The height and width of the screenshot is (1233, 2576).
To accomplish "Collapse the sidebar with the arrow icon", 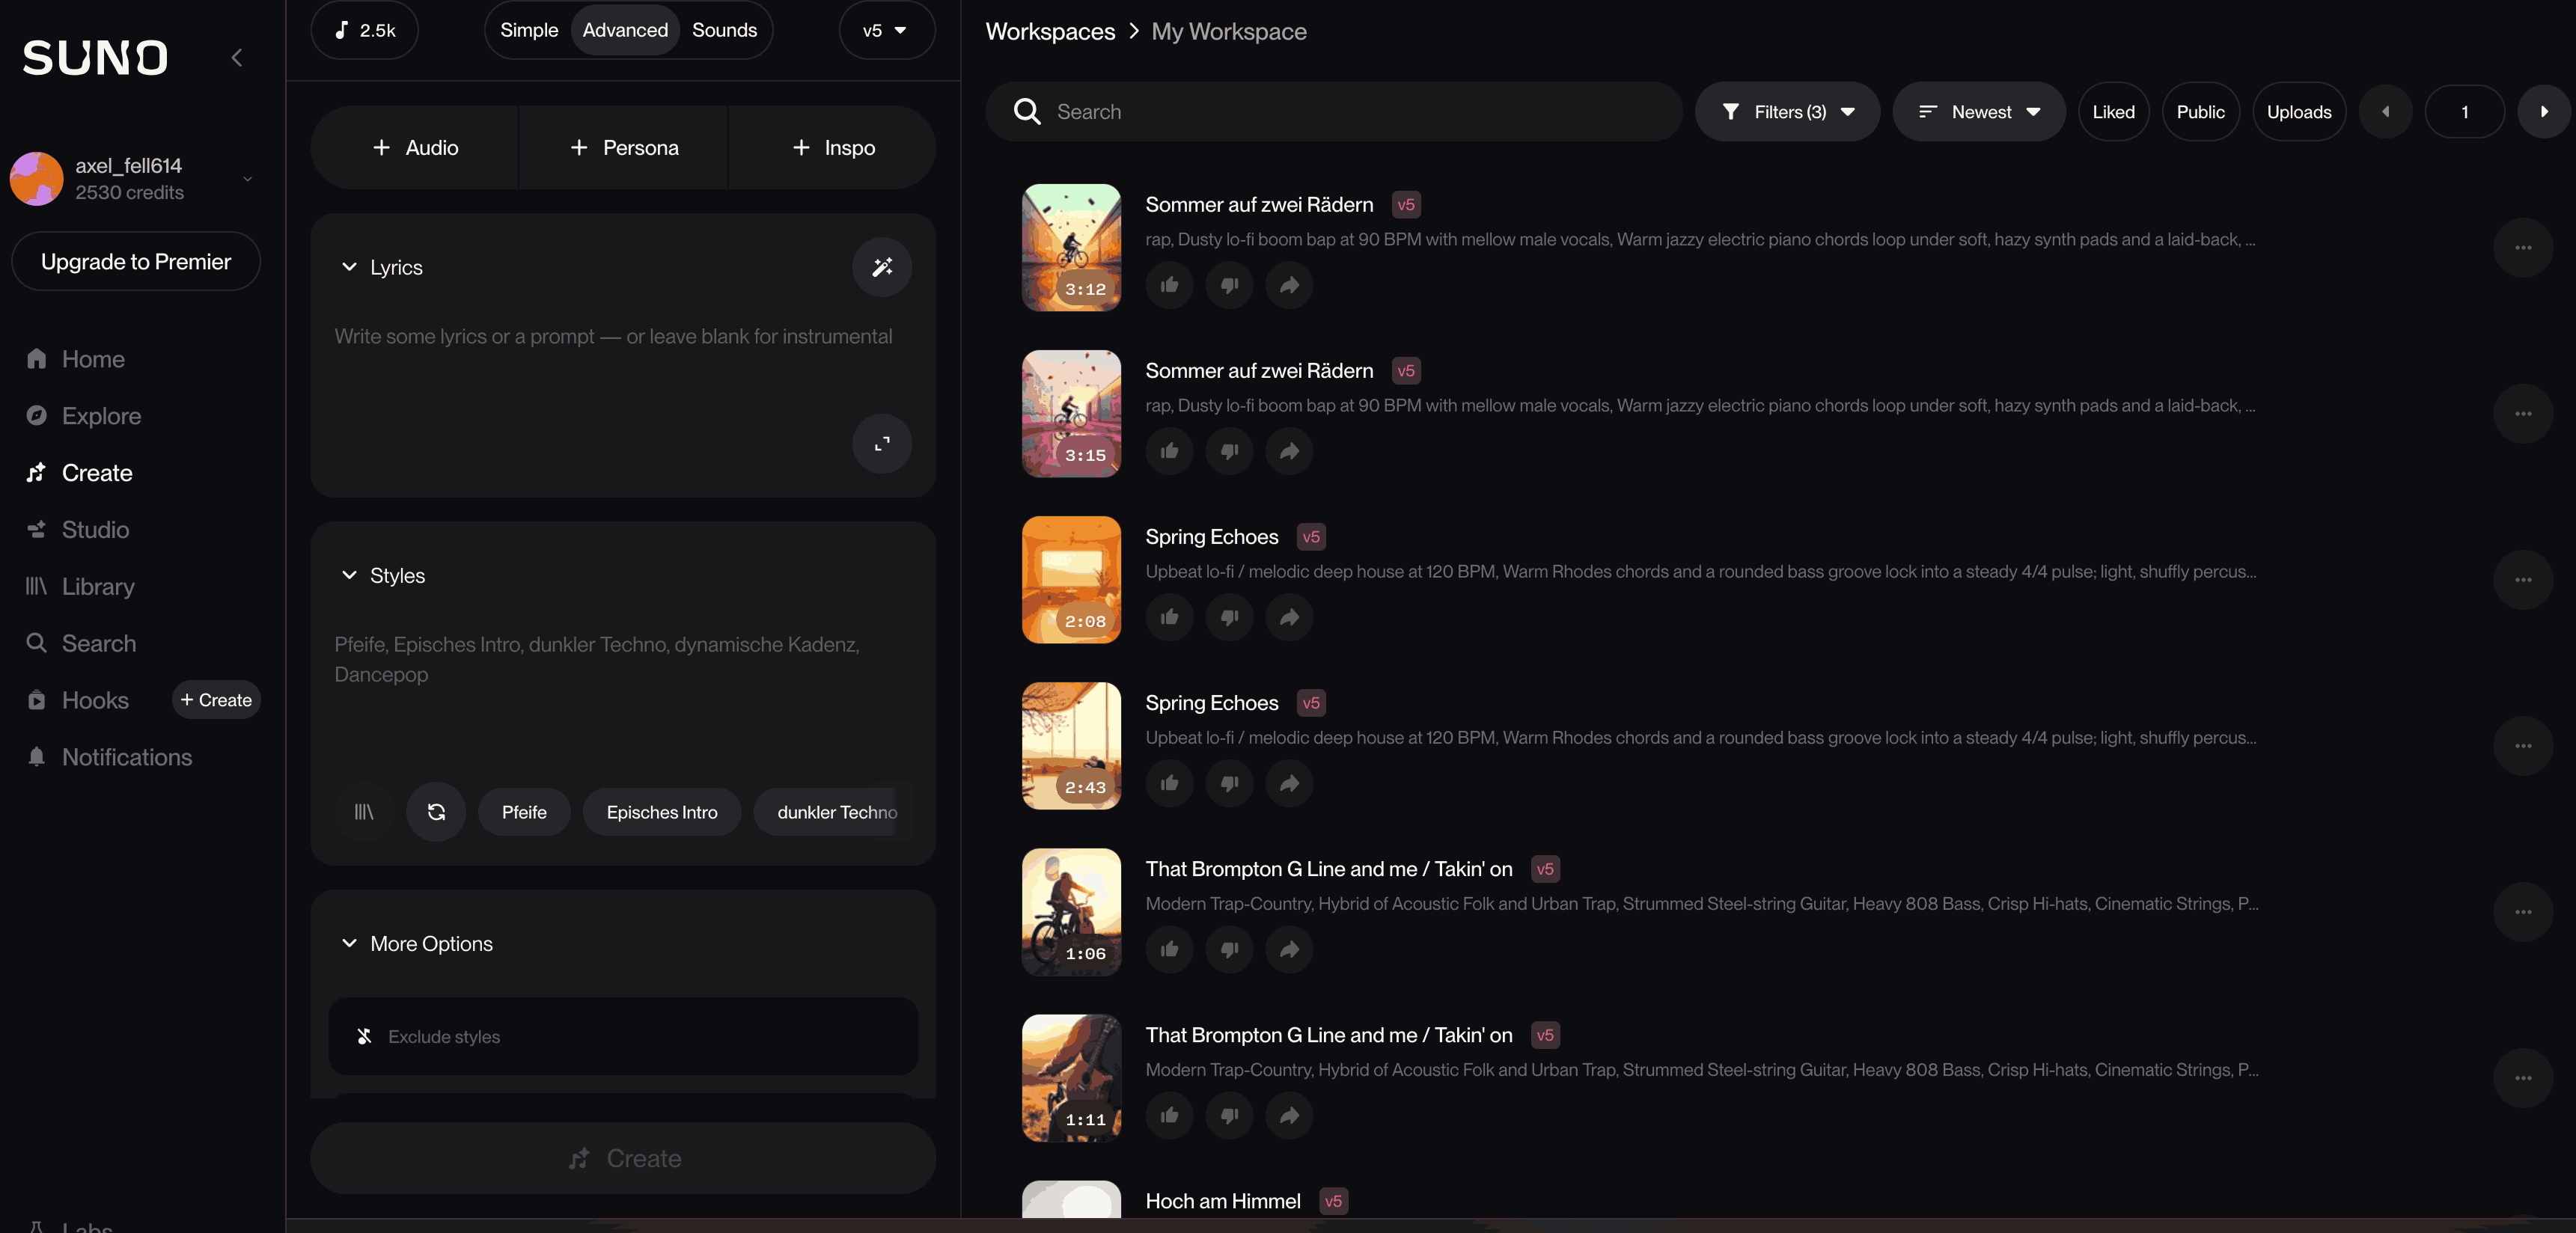I will click(x=237, y=58).
